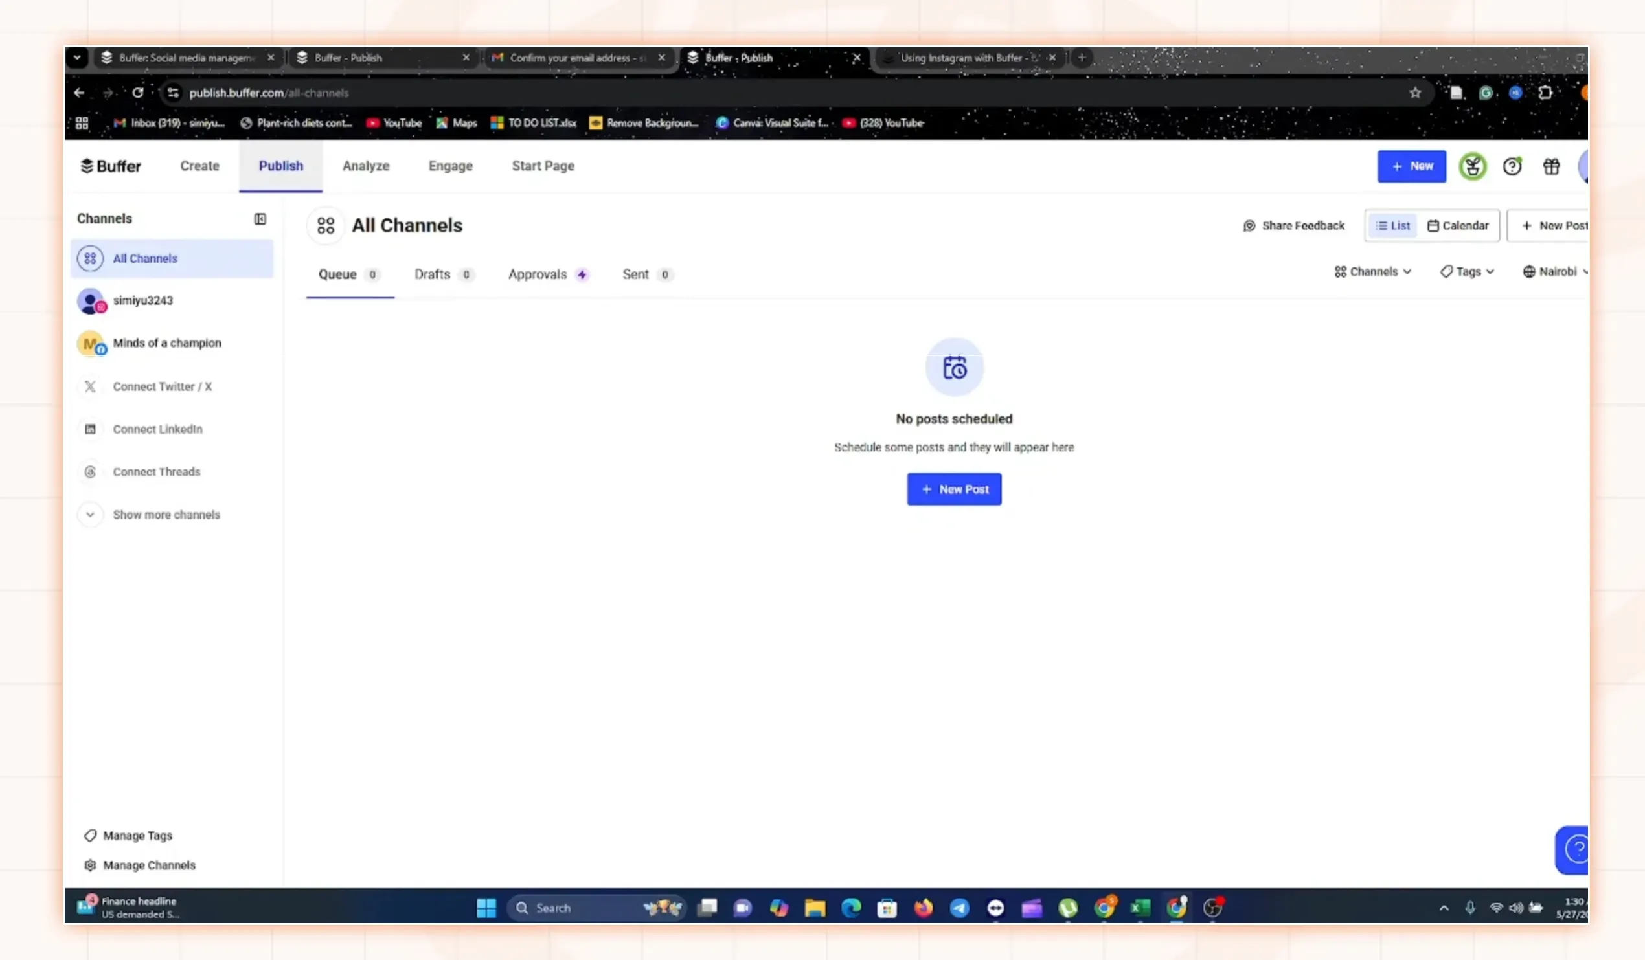This screenshot has height=960, width=1645.
Task: Open the Channels filter dropdown
Action: [1372, 271]
